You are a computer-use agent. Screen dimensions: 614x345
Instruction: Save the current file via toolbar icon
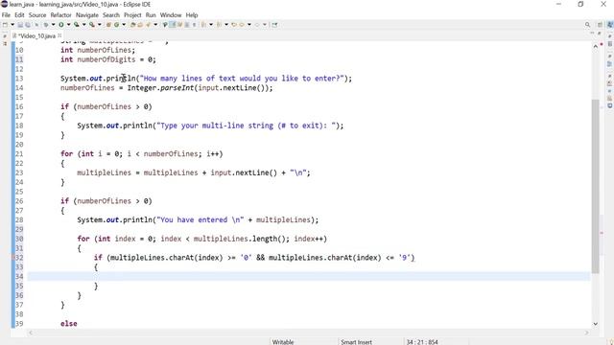coord(20,25)
